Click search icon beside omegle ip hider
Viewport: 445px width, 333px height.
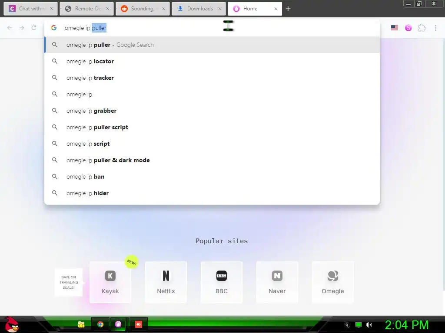tap(55, 193)
